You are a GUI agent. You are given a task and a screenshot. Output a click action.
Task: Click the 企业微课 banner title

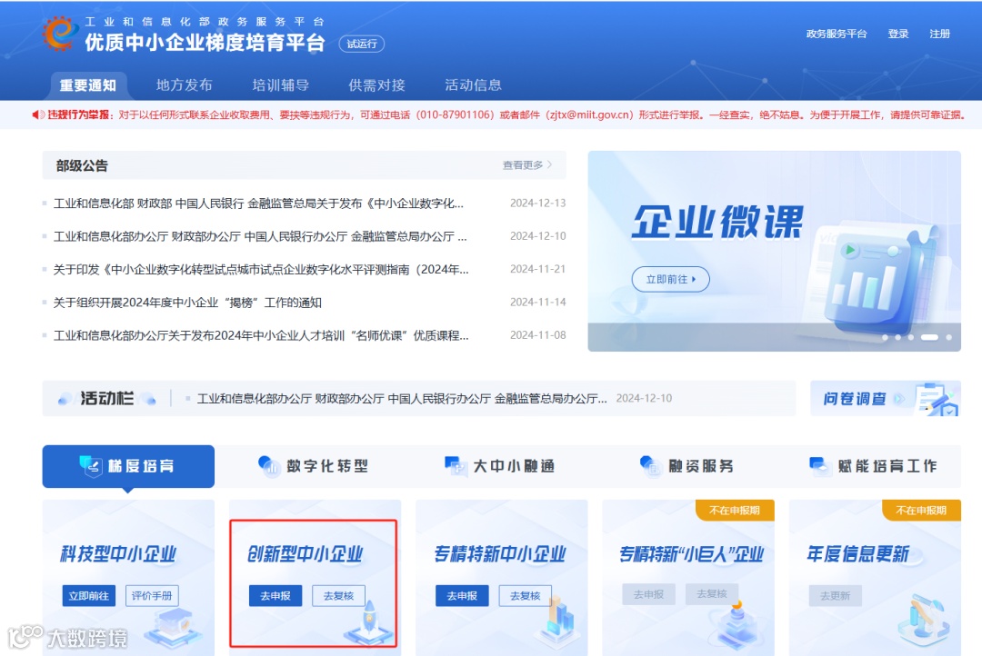tap(717, 222)
